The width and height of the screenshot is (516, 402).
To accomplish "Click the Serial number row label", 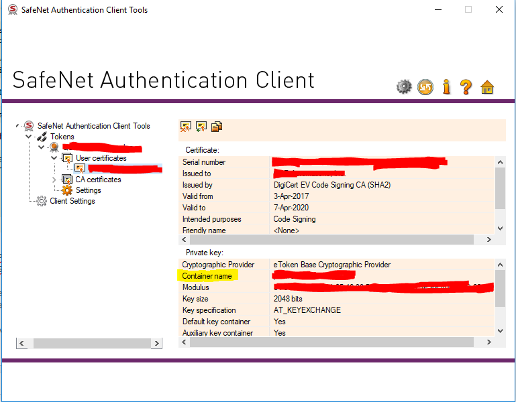I will click(204, 162).
